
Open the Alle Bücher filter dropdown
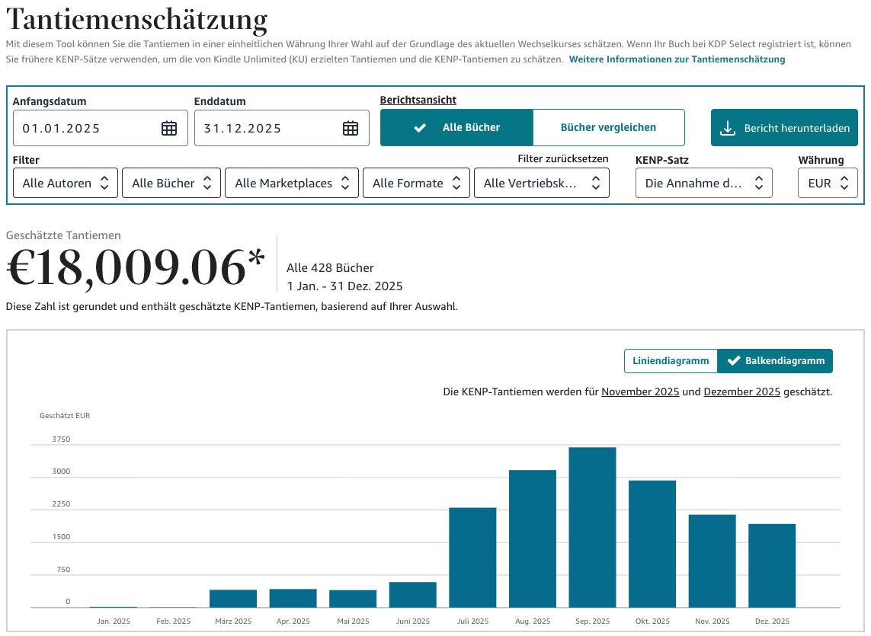[x=171, y=183]
